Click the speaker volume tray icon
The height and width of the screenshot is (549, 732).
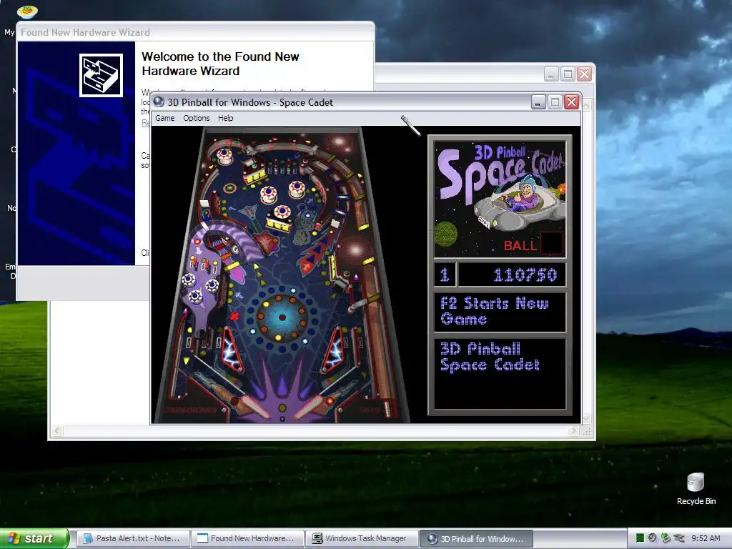(653, 538)
